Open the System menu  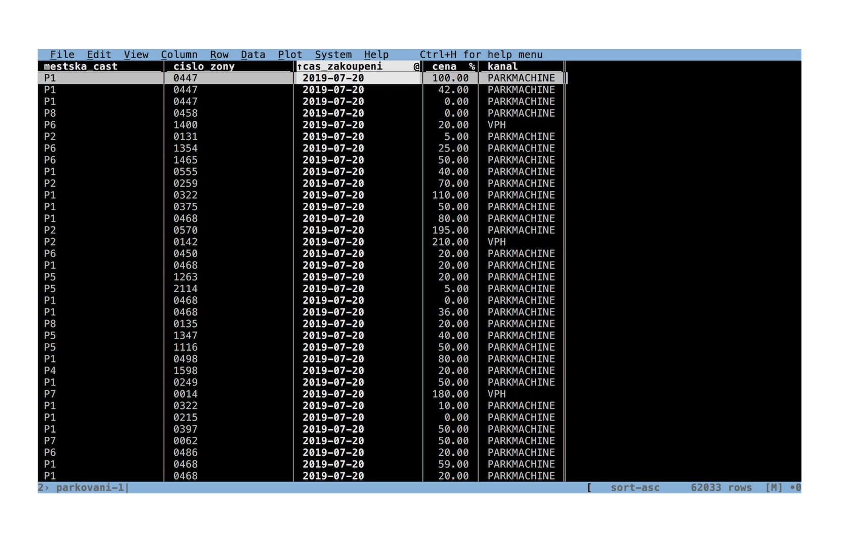pos(333,55)
